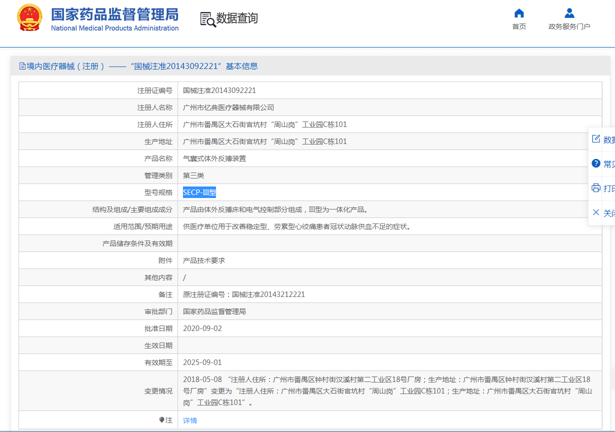This screenshot has height=432, width=615.
Task: Click the lightbulb icon next to 注
Action: [x=161, y=420]
